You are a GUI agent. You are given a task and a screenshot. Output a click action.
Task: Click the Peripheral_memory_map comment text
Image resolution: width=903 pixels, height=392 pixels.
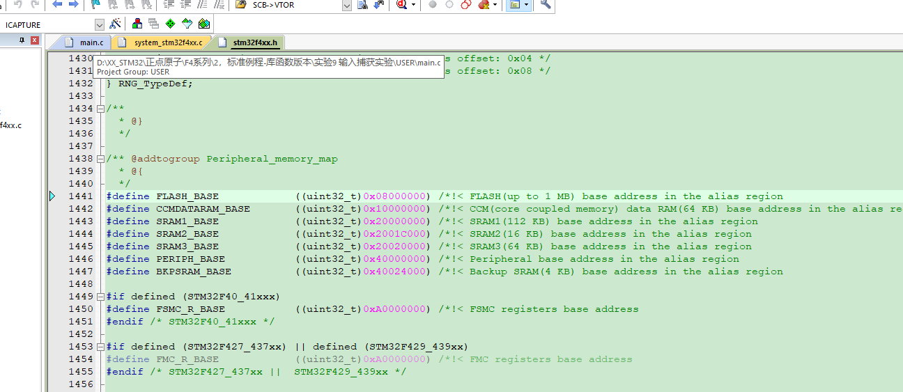[272, 159]
